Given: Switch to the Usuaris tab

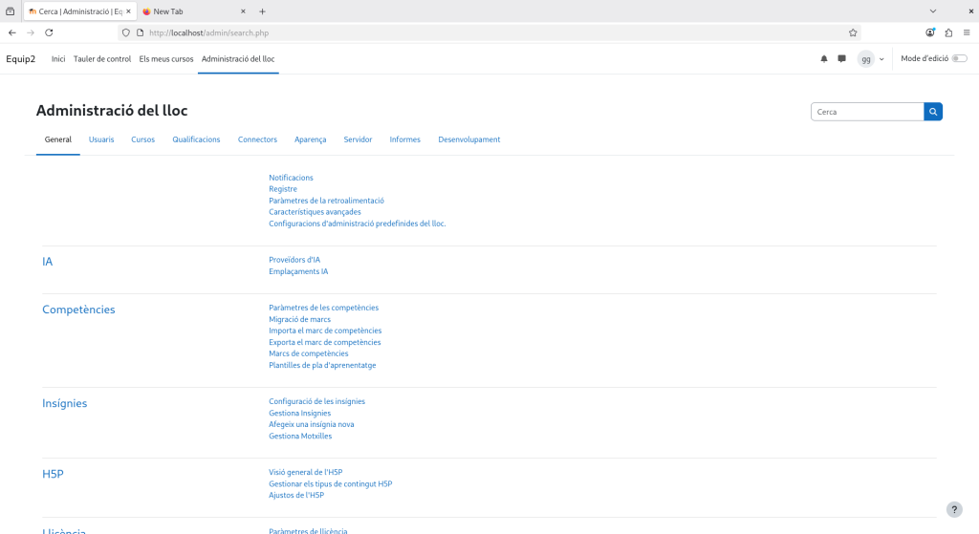Looking at the screenshot, I should tap(101, 139).
